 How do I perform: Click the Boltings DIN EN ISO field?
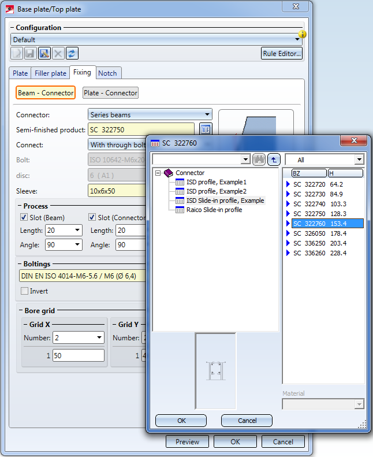(x=83, y=276)
